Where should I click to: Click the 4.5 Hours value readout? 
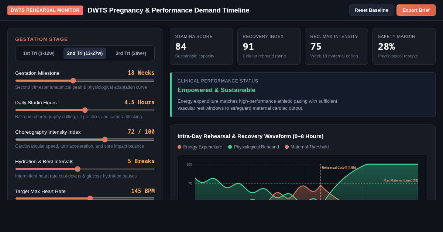140,102
